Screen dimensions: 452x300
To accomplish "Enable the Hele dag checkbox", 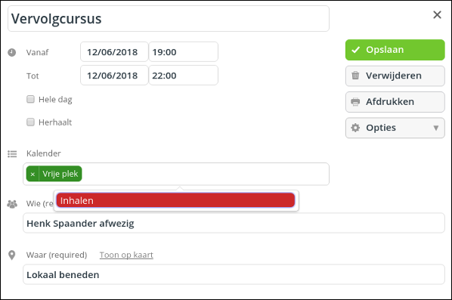I will [x=30, y=99].
